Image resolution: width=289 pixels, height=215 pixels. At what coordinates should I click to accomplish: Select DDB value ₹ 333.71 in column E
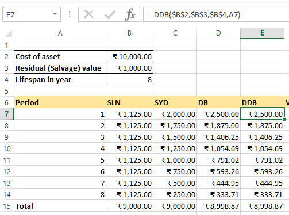[x=262, y=194]
